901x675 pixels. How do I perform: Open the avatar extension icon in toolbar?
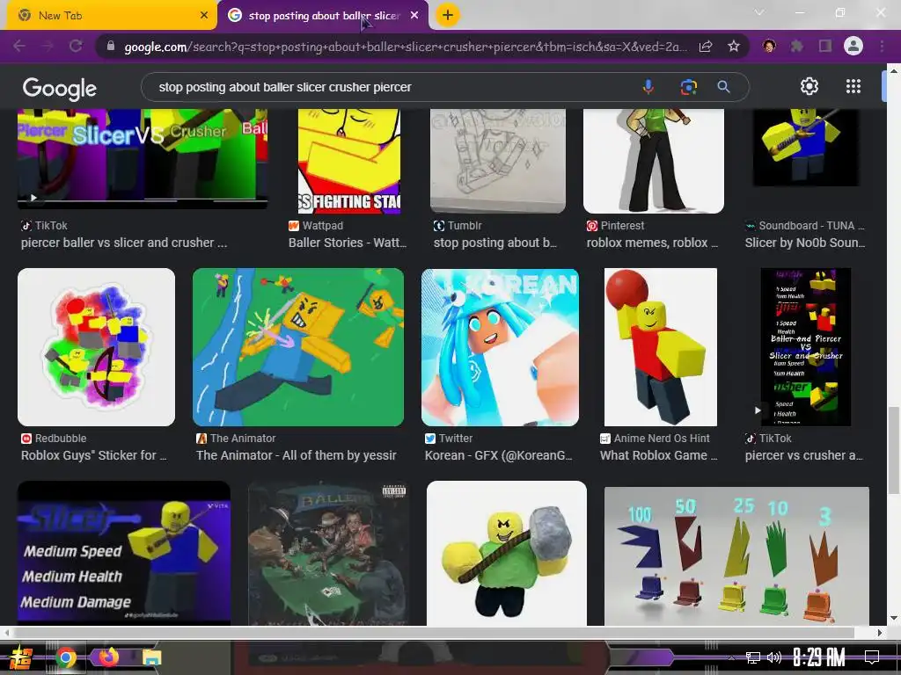click(769, 46)
